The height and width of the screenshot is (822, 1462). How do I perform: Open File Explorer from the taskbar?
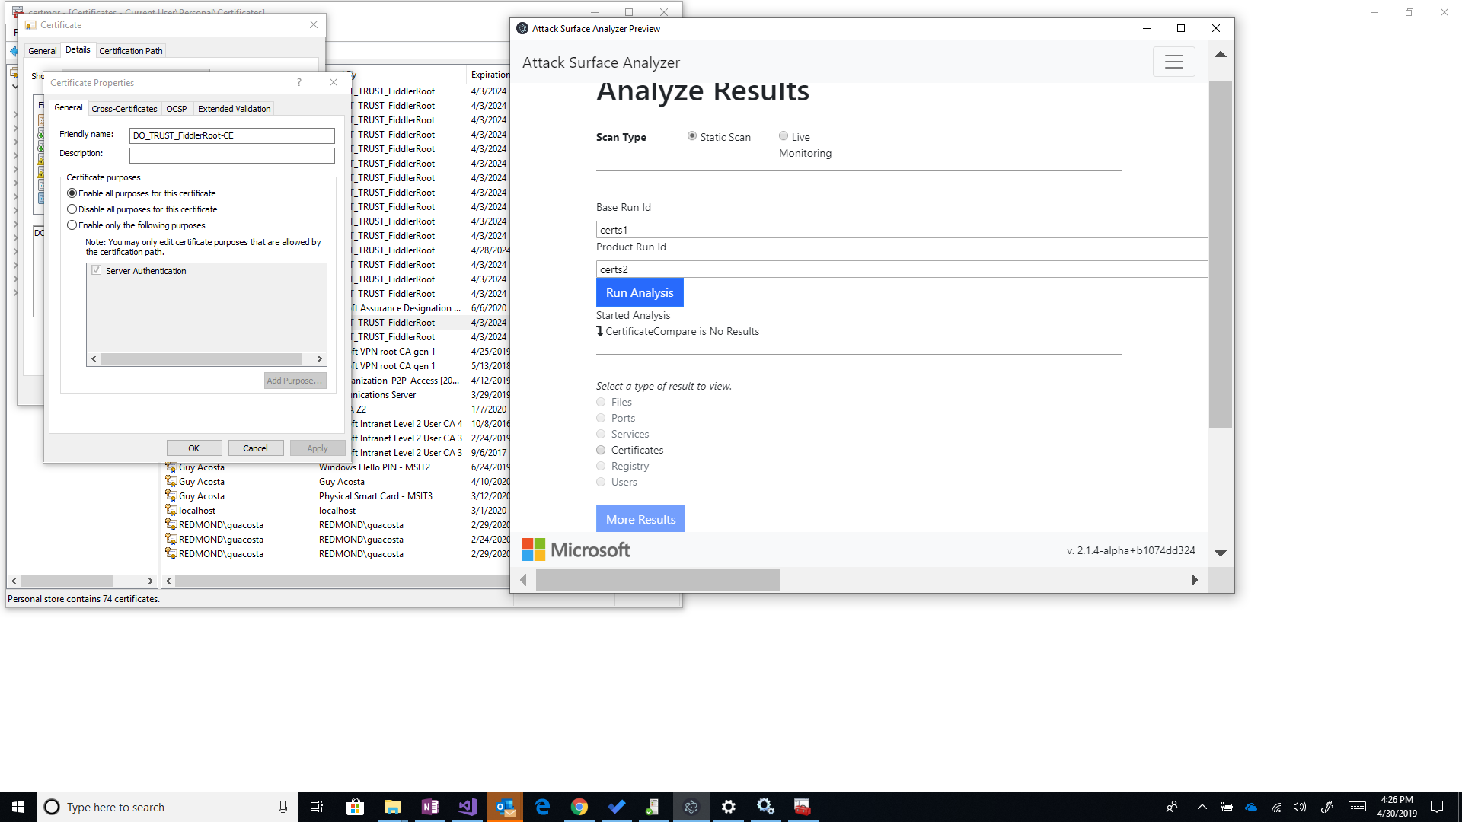coord(392,807)
